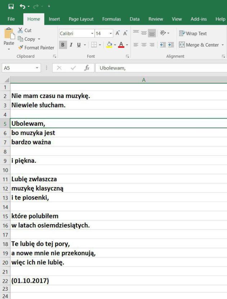Expand the font size dropdown arrow
The width and height of the screenshot is (227, 299).
110,34
